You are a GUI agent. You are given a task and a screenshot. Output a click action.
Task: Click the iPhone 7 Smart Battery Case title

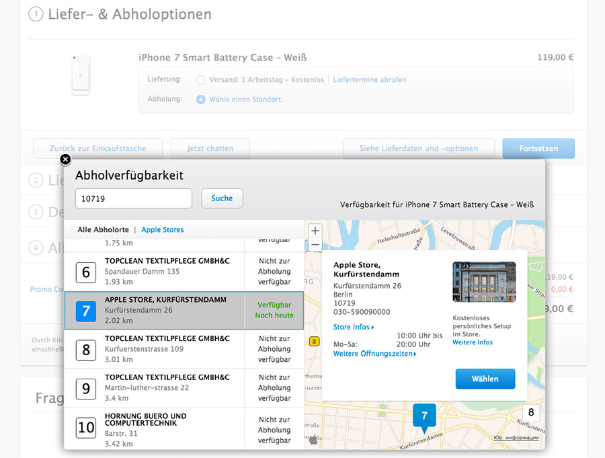(x=223, y=58)
